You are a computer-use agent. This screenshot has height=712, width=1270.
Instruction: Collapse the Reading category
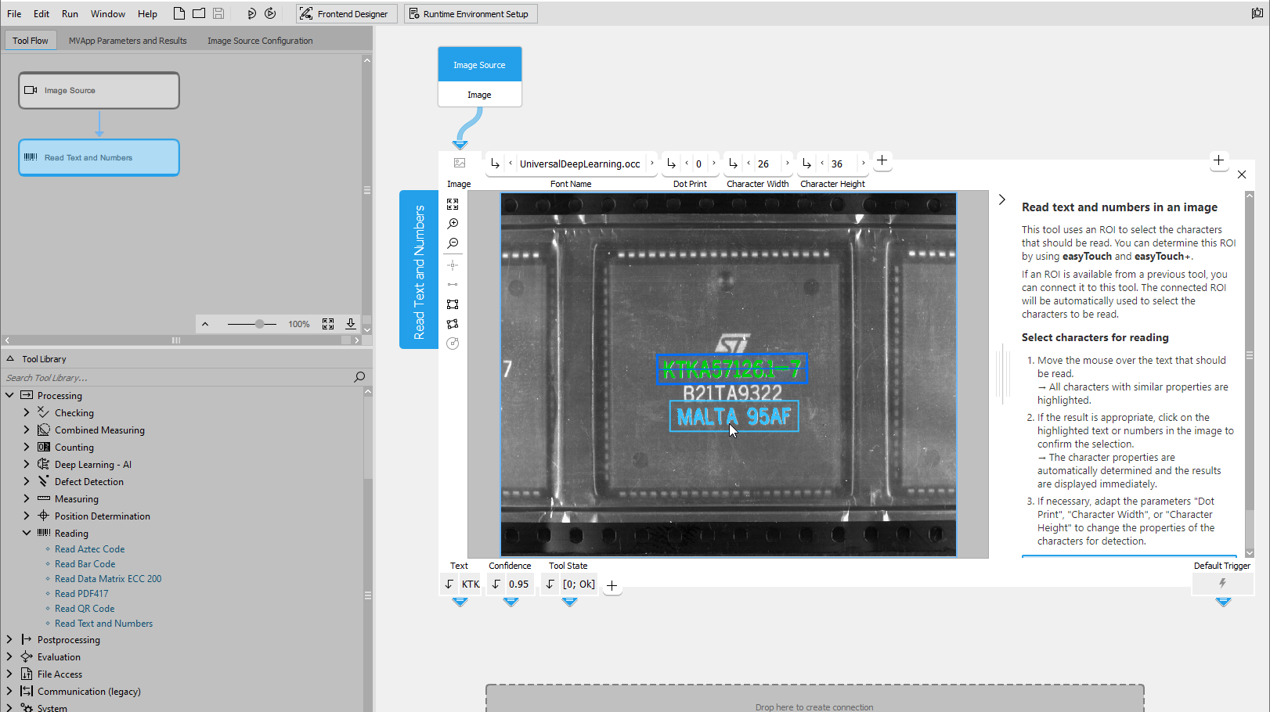(27, 533)
